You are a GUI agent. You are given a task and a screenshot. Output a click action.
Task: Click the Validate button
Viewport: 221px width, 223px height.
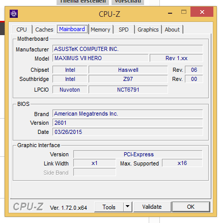pos(152,207)
